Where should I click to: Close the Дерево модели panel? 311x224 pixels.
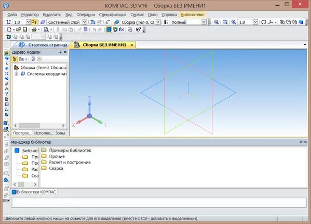point(65,52)
